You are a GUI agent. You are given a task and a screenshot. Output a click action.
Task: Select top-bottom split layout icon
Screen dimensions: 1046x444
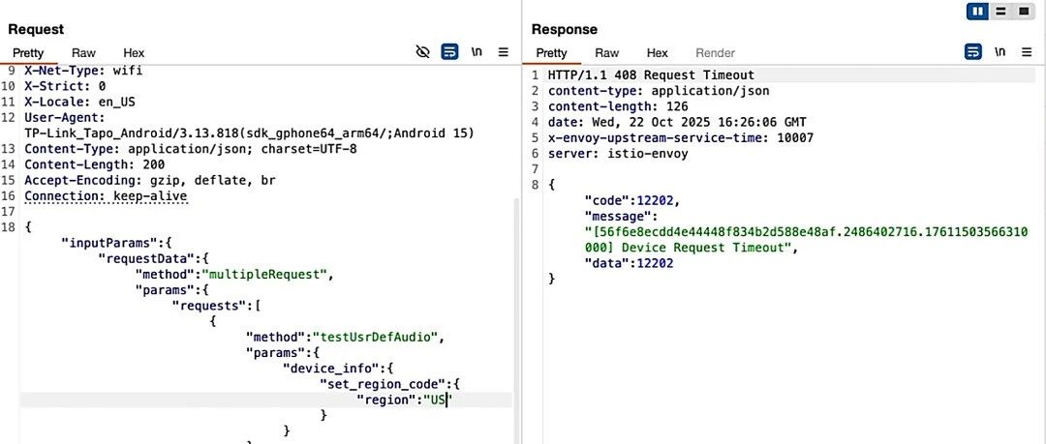tap(1000, 11)
